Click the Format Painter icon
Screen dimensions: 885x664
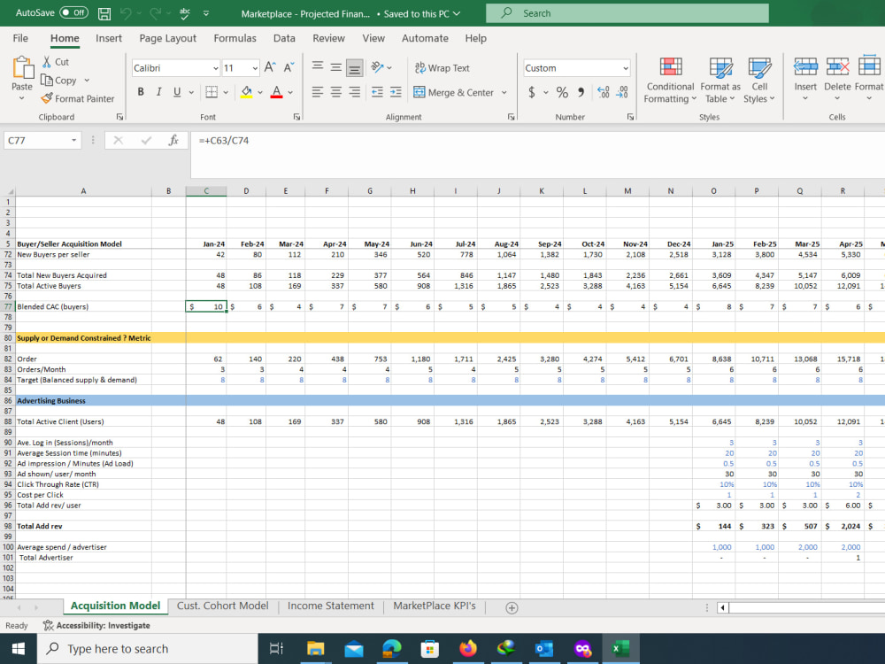click(x=47, y=98)
